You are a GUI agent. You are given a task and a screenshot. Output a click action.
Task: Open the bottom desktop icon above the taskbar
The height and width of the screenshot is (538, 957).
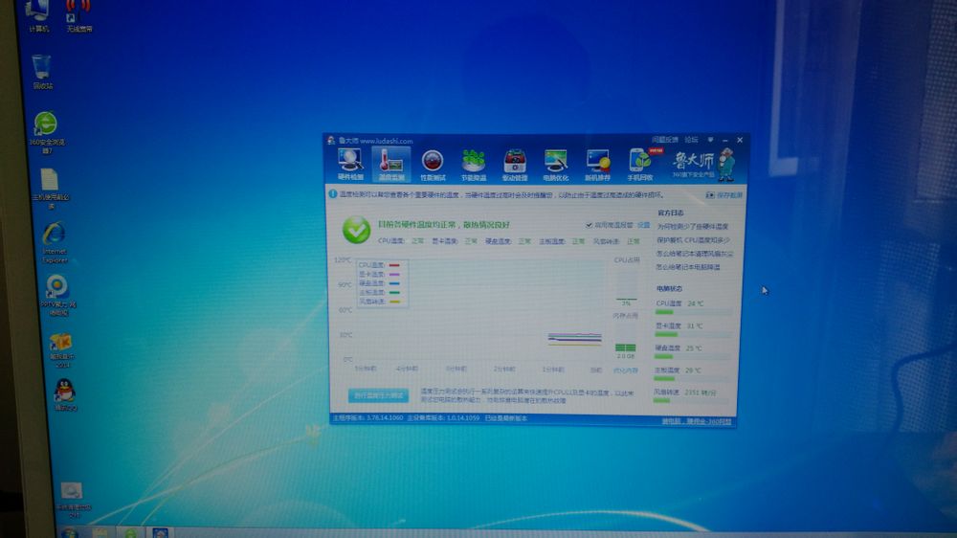(x=74, y=501)
